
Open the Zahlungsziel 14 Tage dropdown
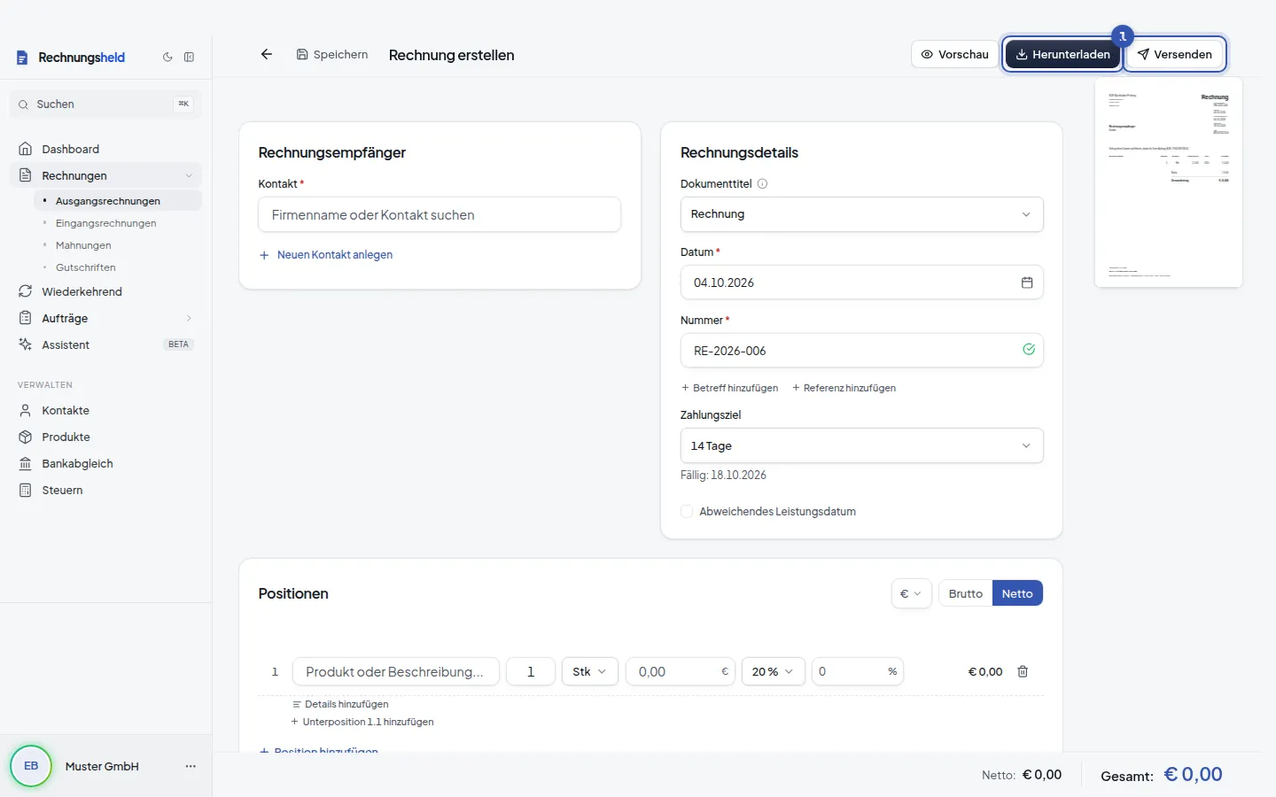861,445
